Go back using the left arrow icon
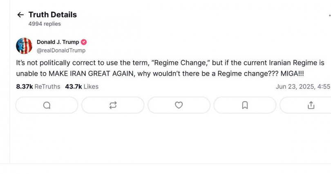The width and height of the screenshot is (331, 174). click(x=20, y=15)
